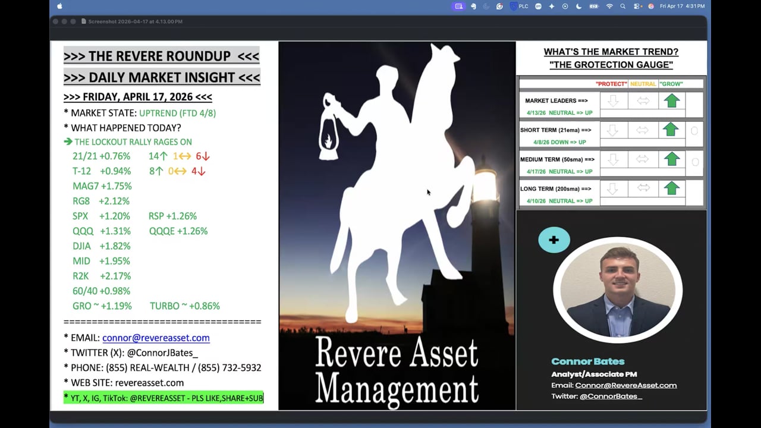The height and width of the screenshot is (428, 761).
Task: Click the teal plus button above Connor's photo
Action: click(x=554, y=240)
